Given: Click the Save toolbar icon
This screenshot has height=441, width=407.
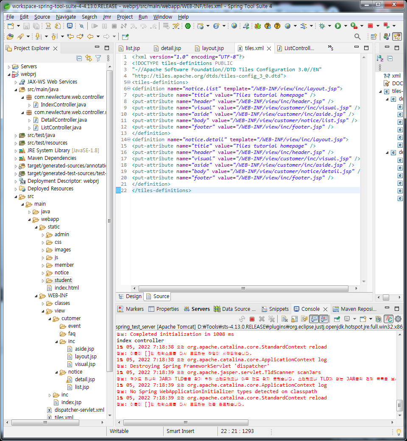Looking at the screenshot, I should [x=26, y=26].
